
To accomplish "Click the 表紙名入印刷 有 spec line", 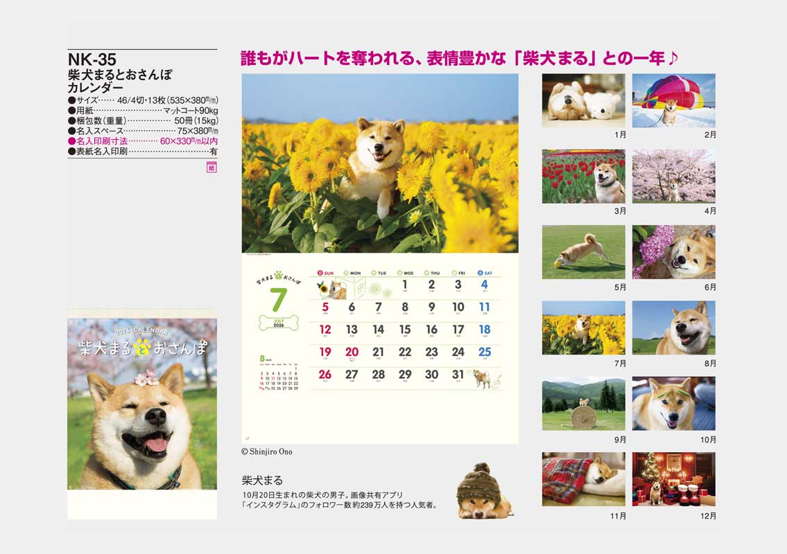I will point(143,152).
